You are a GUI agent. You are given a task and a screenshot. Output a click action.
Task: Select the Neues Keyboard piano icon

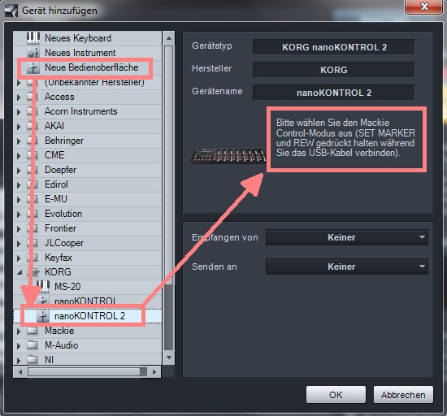point(33,37)
